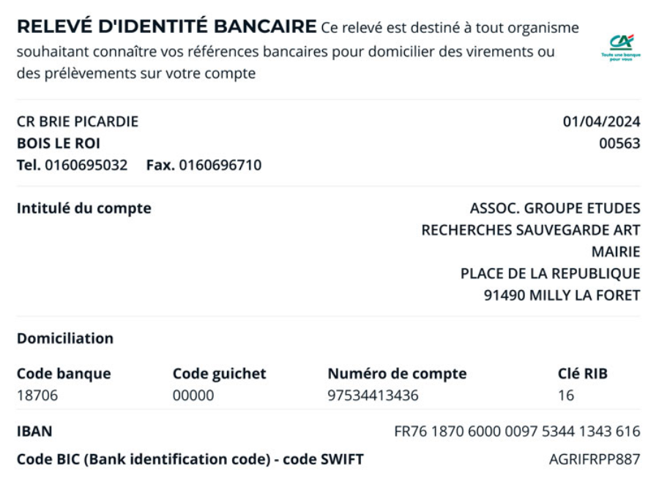Click the Crédit Agricole logo

(621, 47)
